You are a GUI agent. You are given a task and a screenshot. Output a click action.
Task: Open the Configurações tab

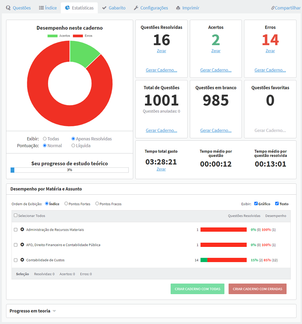coord(151,8)
